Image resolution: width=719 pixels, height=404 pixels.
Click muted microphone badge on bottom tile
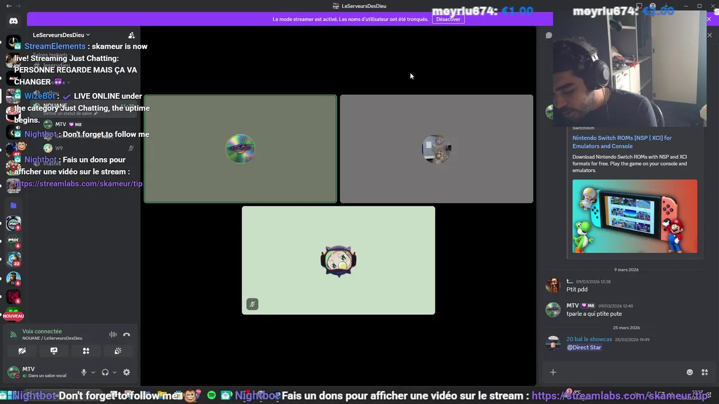[252, 304]
